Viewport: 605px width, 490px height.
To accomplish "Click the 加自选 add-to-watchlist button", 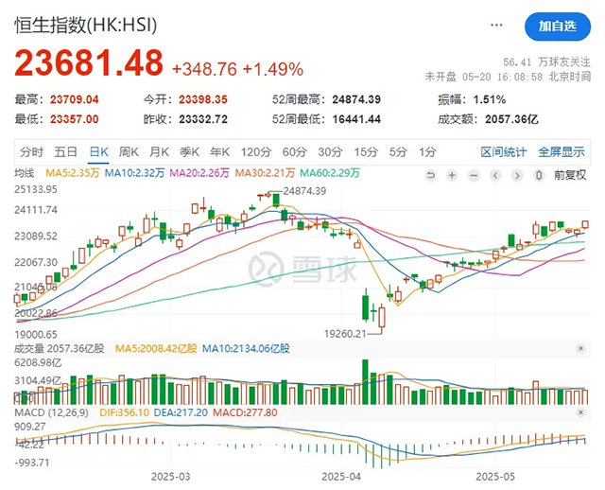I will [558, 26].
